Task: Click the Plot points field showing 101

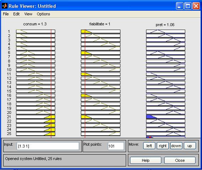Action: point(116,146)
